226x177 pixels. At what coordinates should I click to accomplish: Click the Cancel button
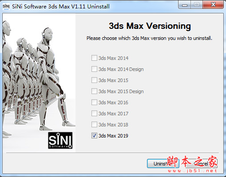[202, 164]
